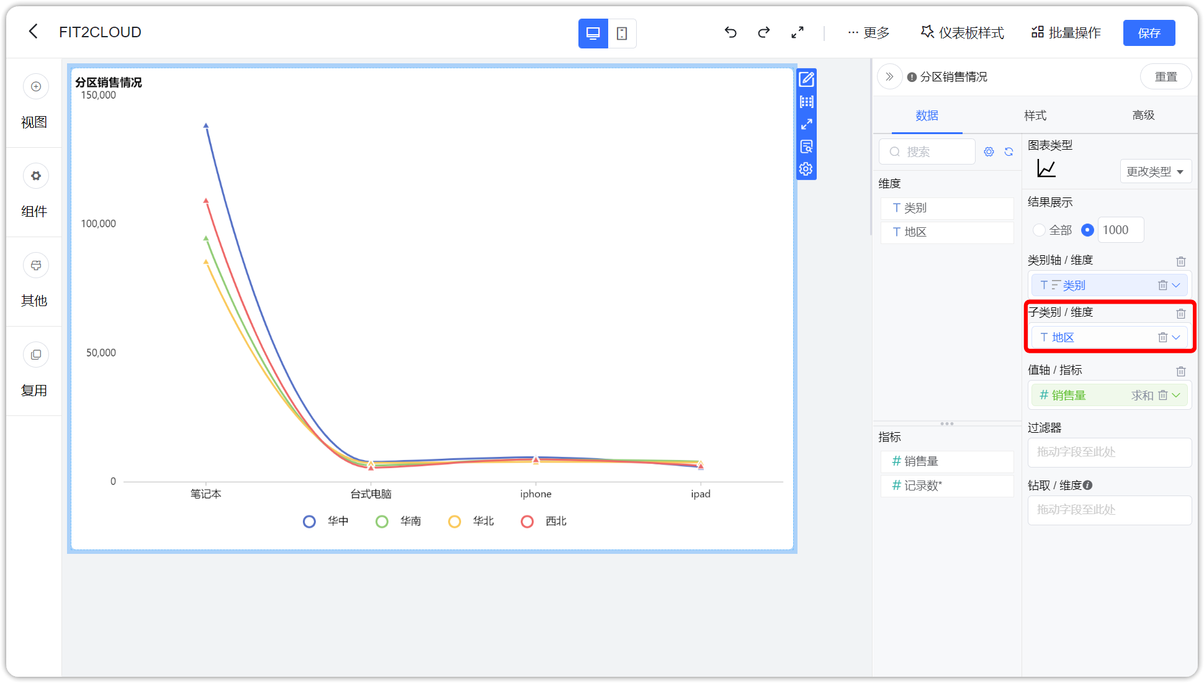Clear the 类别轴 / 维度 section
This screenshot has height=683, width=1204.
1180,261
